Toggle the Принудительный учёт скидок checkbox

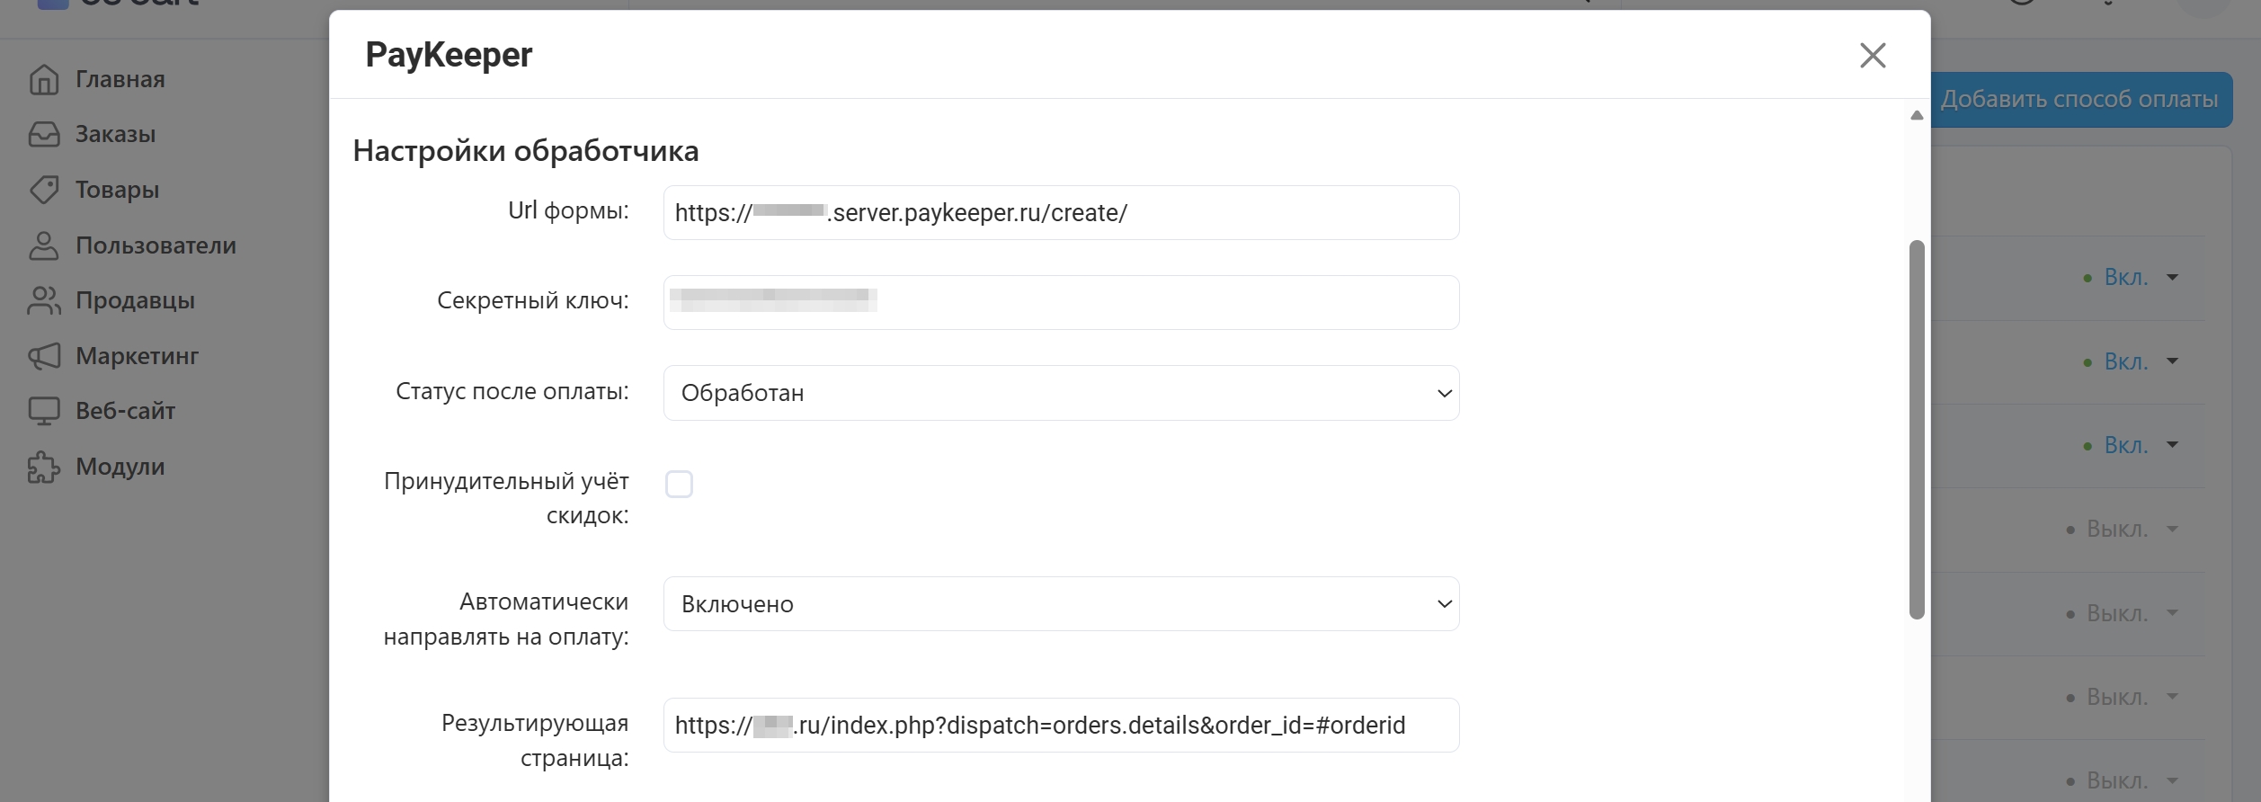[679, 484]
